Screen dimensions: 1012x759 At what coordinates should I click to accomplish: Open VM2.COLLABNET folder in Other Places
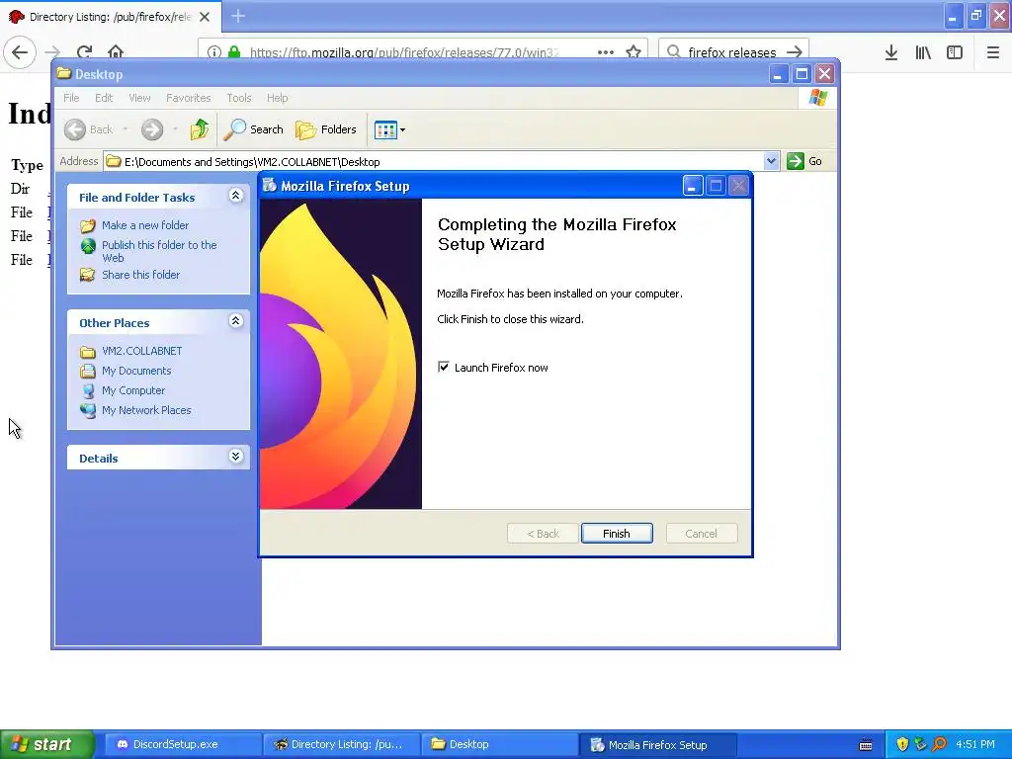pyautogui.click(x=142, y=351)
